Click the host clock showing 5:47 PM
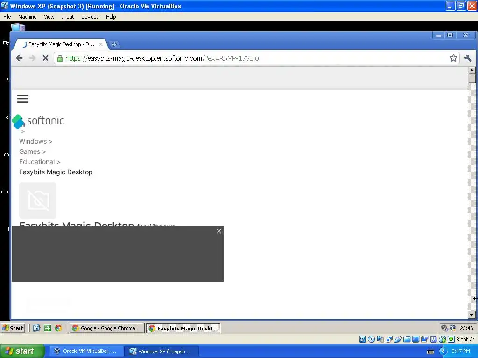The image size is (478, 358). (x=461, y=351)
